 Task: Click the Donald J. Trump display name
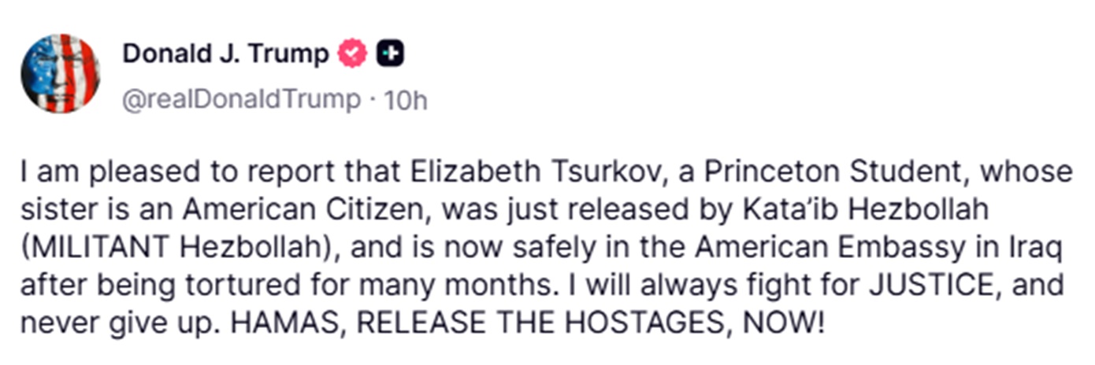225,54
